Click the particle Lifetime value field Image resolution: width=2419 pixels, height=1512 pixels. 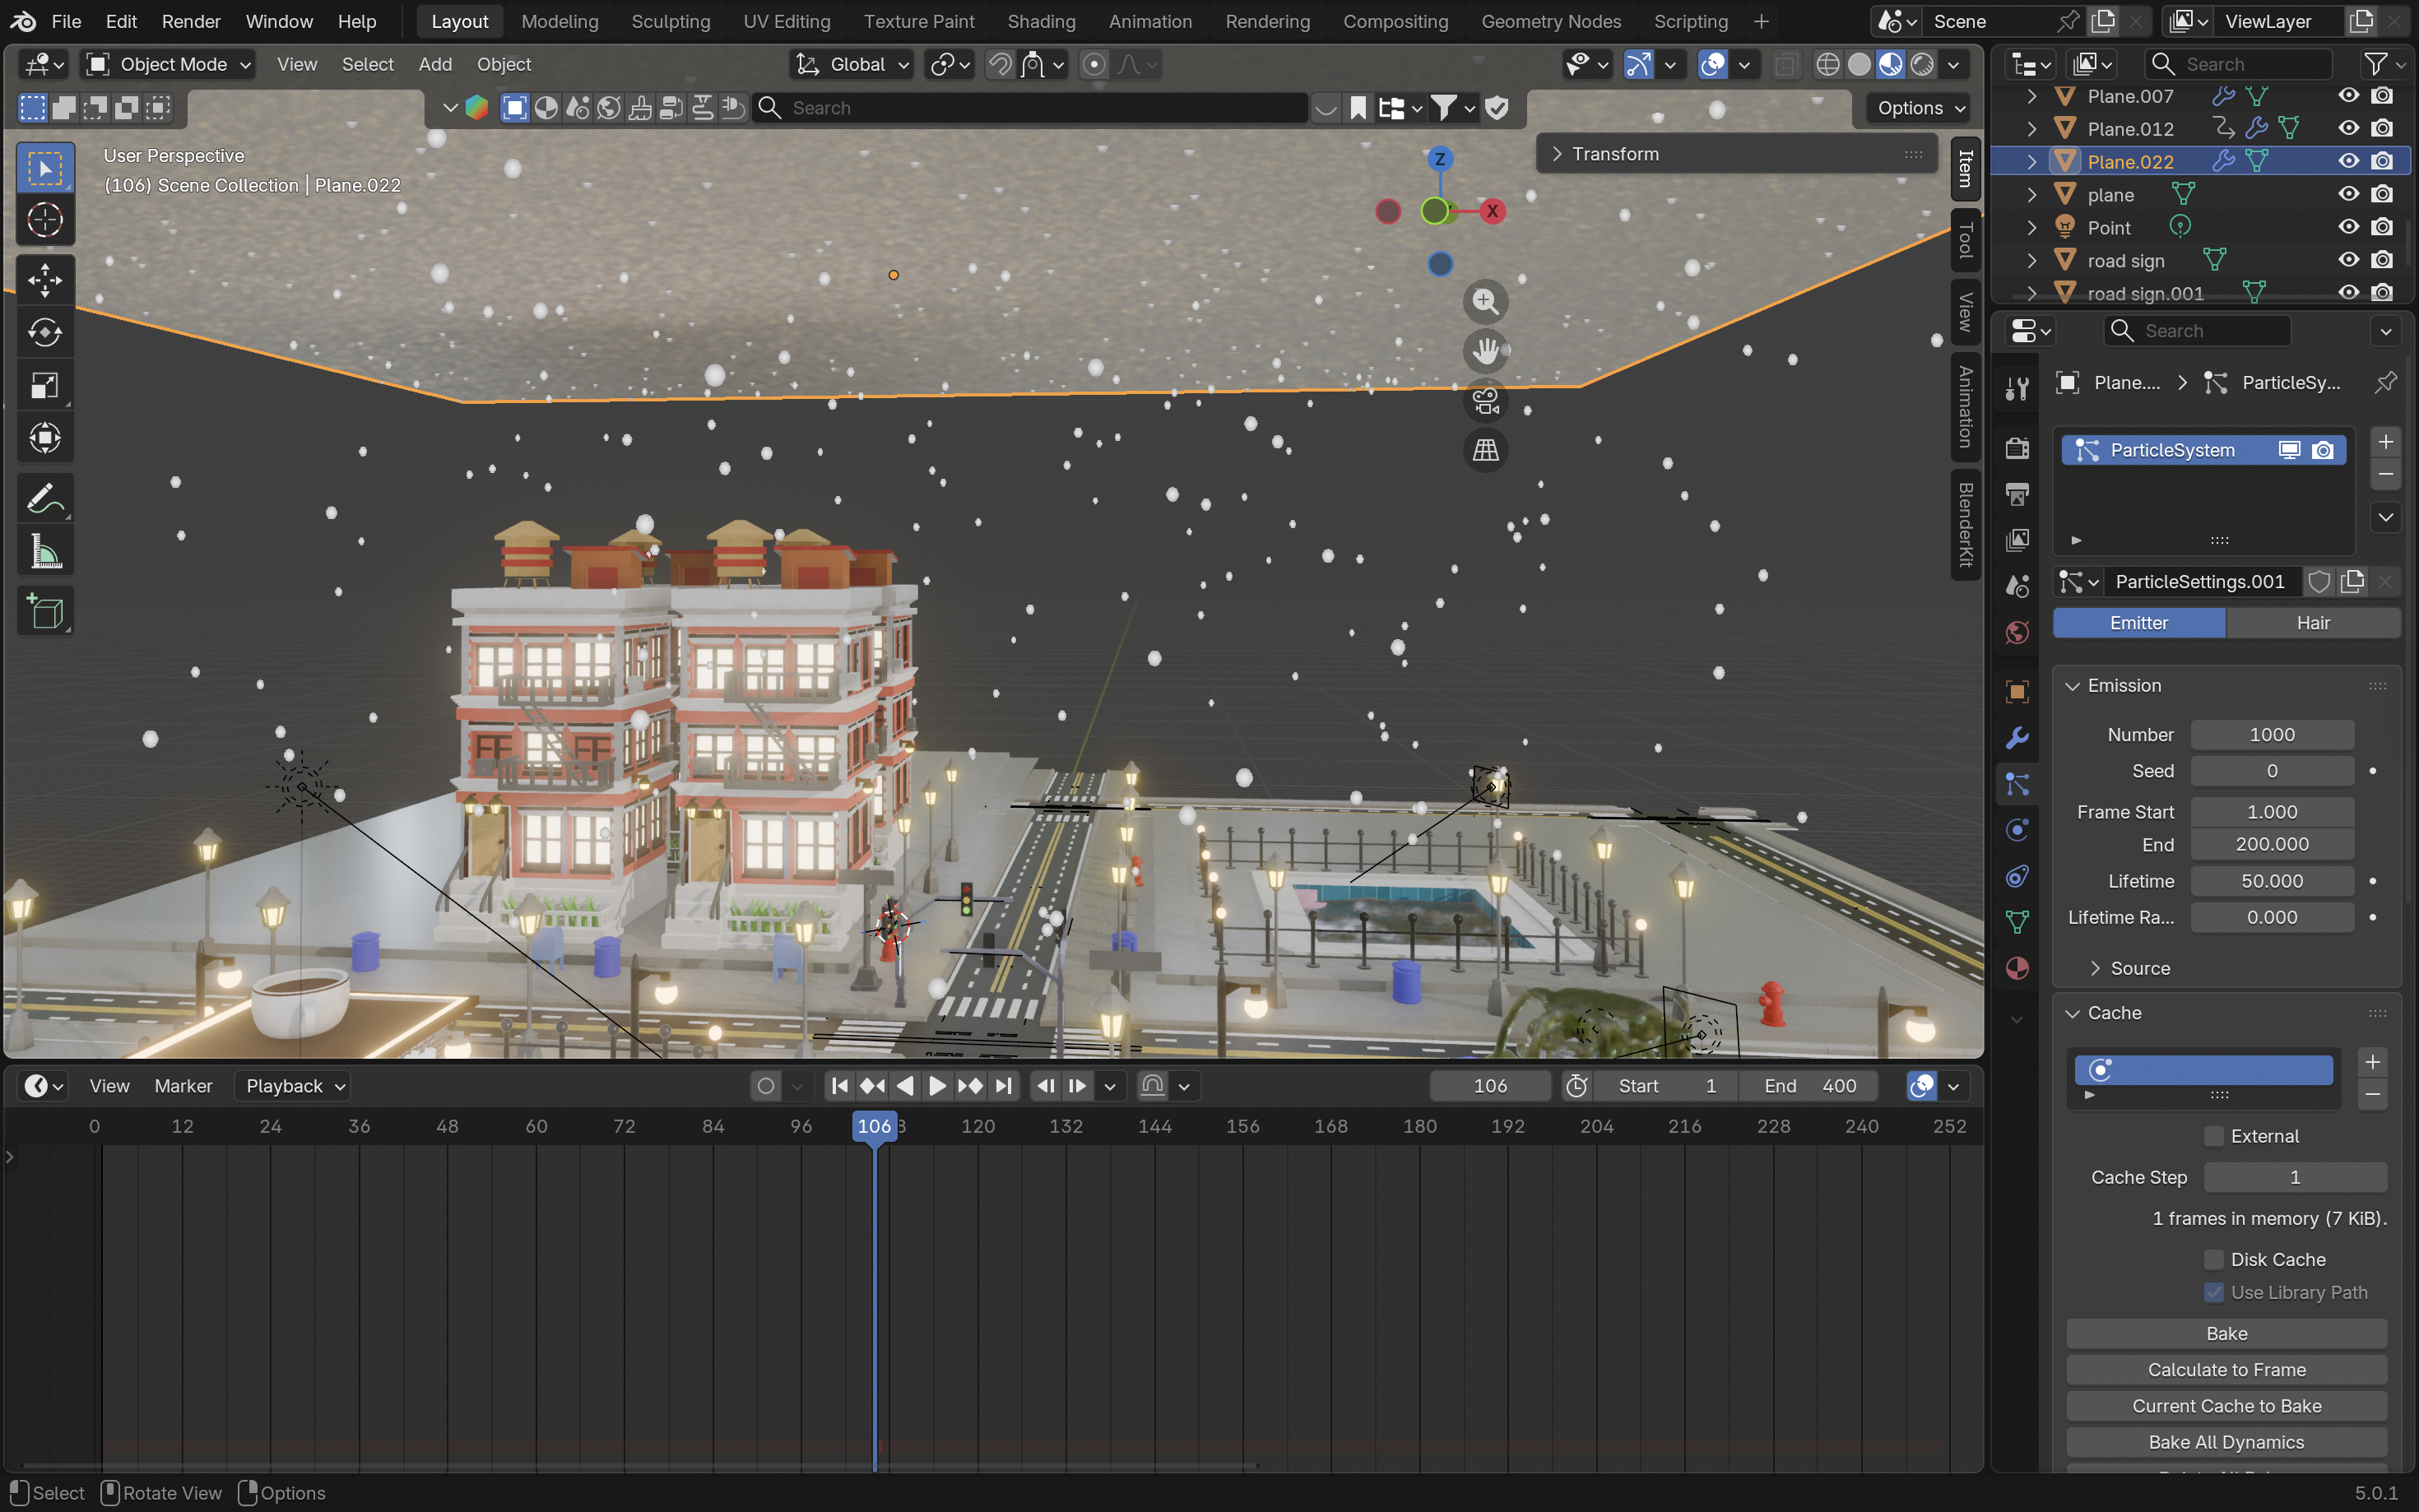2271,881
